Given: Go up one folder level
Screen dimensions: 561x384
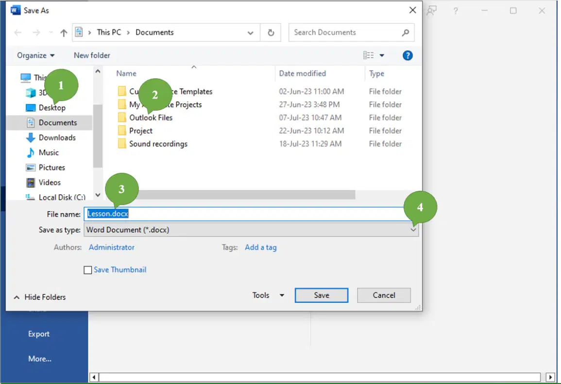Looking at the screenshot, I should pyautogui.click(x=64, y=33).
